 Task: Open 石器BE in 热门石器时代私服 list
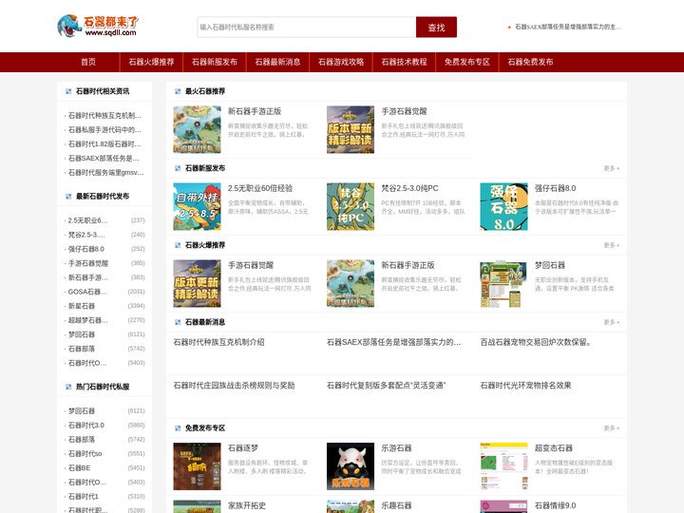pyautogui.click(x=79, y=467)
